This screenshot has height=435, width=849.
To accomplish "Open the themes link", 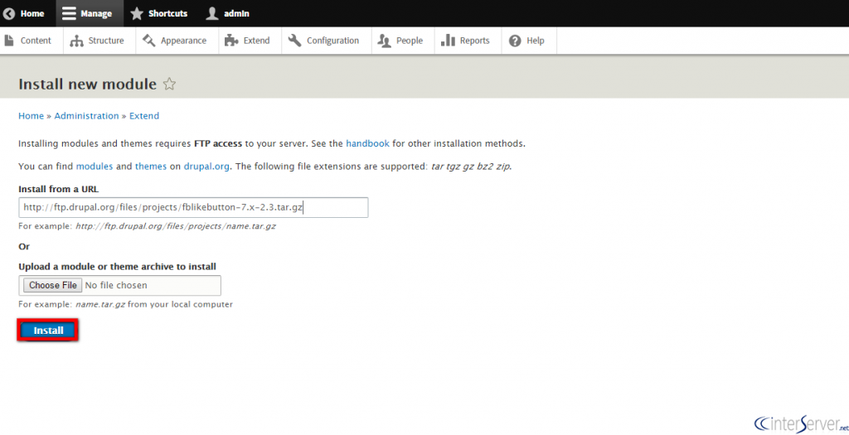I will pos(151,167).
